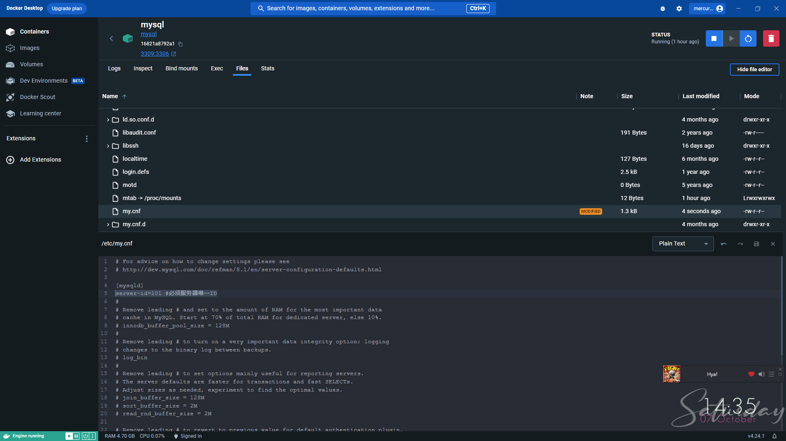Switch to the Inspect tab

(x=143, y=69)
